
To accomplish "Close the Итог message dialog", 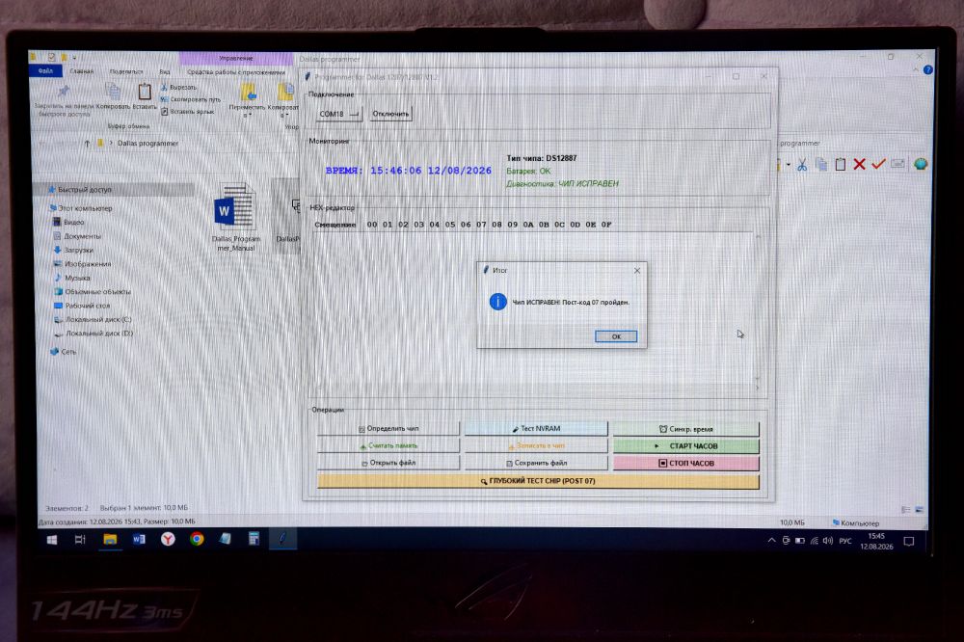I will pos(637,271).
